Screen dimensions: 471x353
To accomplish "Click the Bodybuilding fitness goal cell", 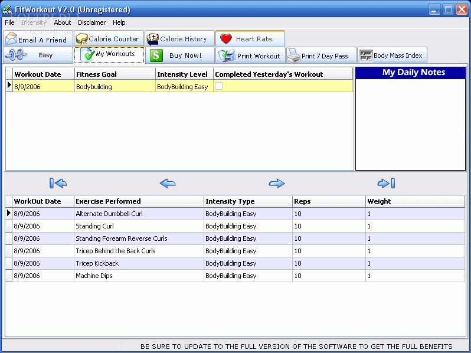I will click(x=115, y=86).
